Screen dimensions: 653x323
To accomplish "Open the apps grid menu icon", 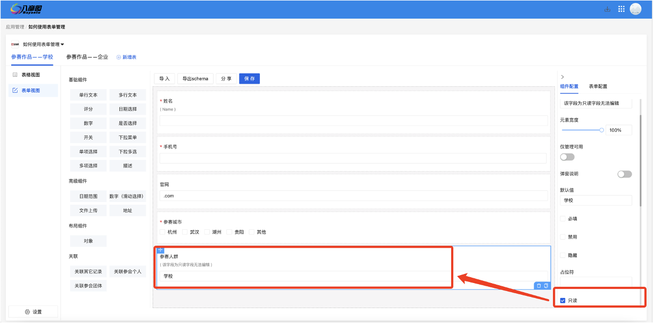I will pos(621,9).
